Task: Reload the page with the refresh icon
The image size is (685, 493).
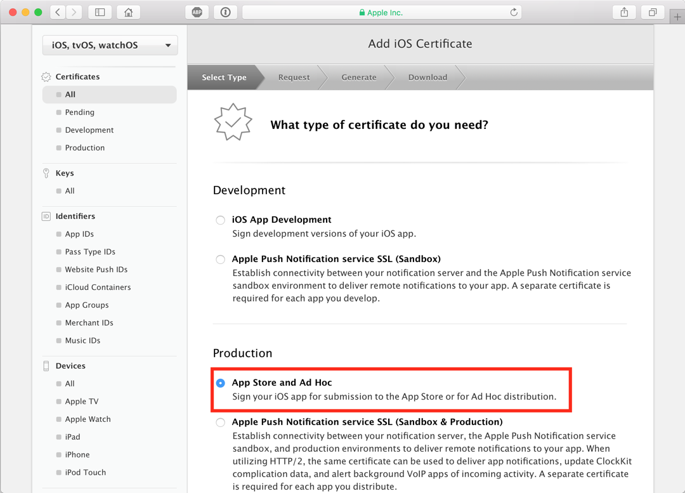Action: click(x=514, y=12)
